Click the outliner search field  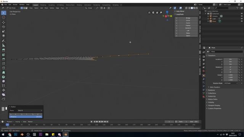pyautogui.click(x=222, y=8)
